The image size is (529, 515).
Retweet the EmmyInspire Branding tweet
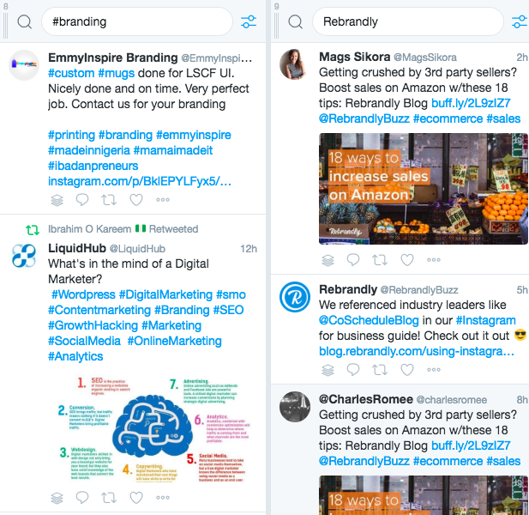tap(109, 200)
